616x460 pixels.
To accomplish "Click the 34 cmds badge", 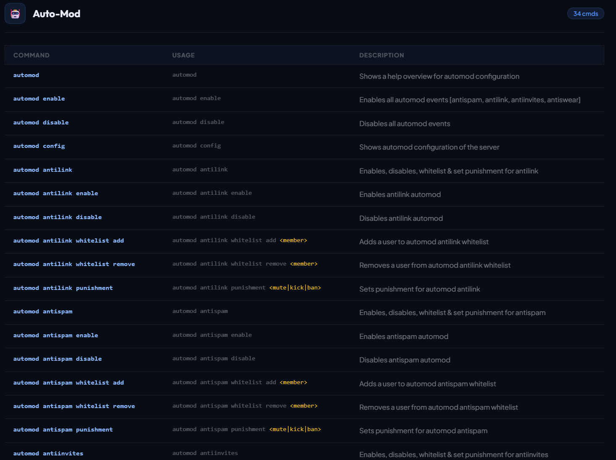I will (585, 14).
